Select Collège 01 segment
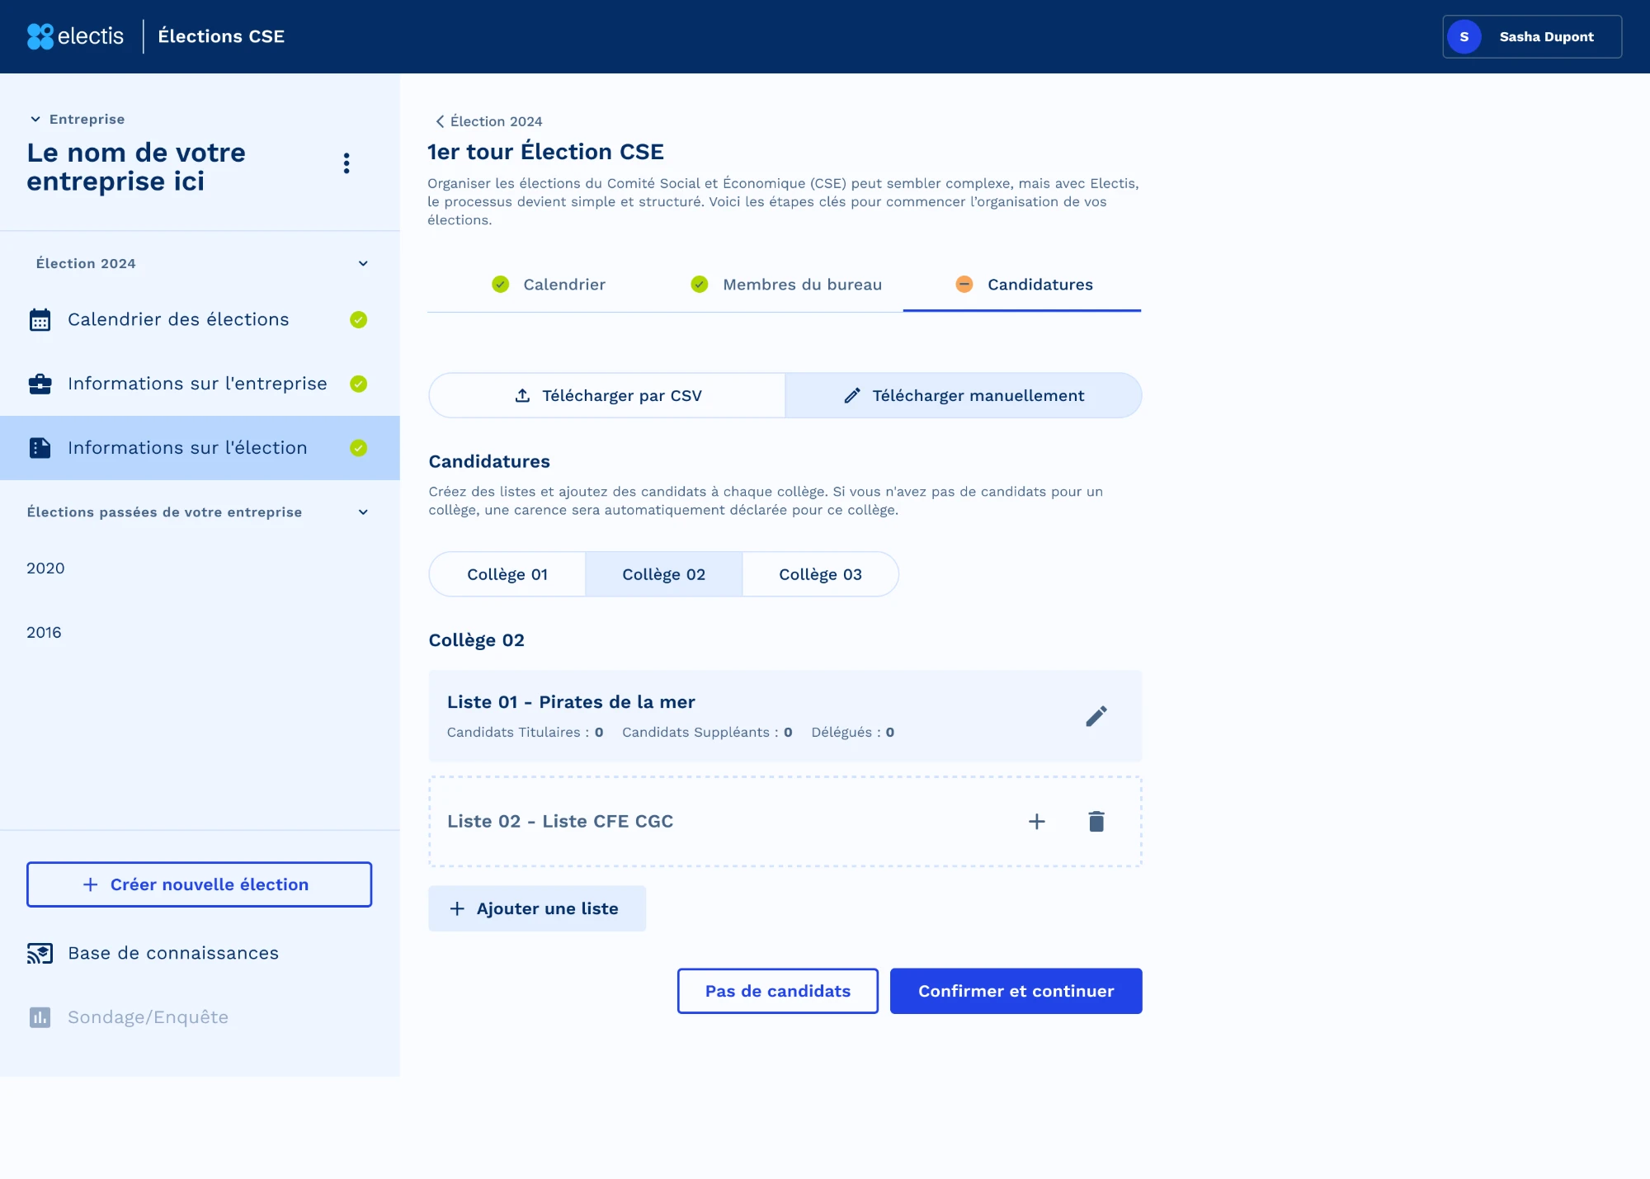Screen dimensions: 1650x1179 [507, 575]
